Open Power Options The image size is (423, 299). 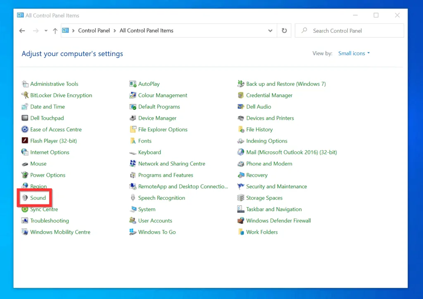48,175
